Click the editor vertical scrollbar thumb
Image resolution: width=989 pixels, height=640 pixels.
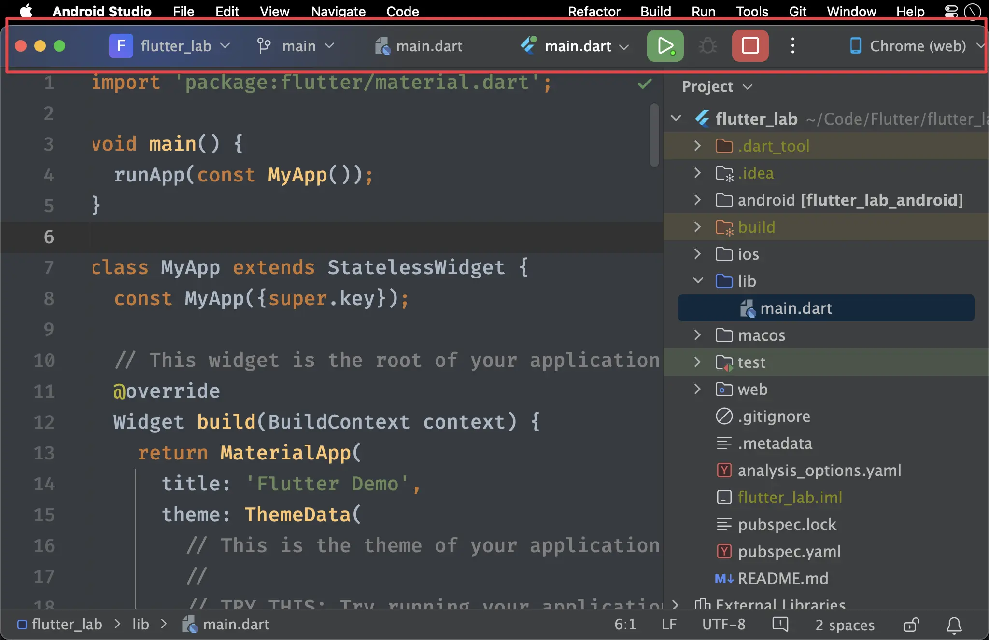pos(654,135)
